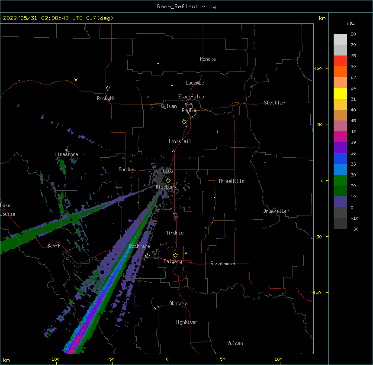Screen dimensions: 373x365
Task: Select the yellow diamond marker above Calgary label
Action: [175, 255]
